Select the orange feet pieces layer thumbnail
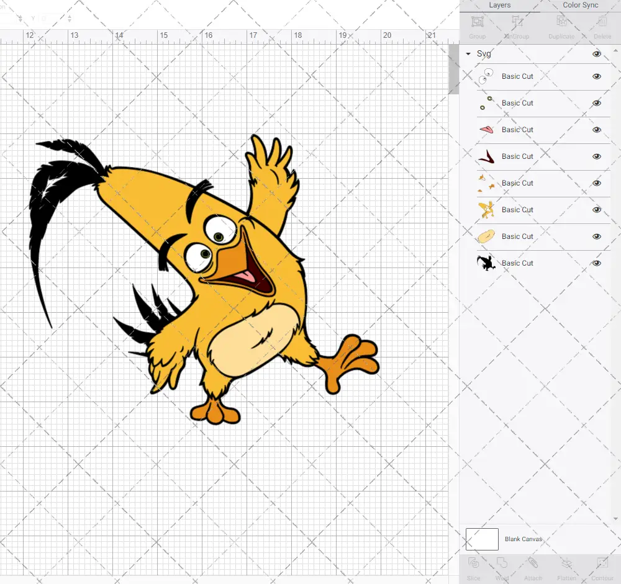Image resolution: width=621 pixels, height=584 pixels. pos(486,183)
